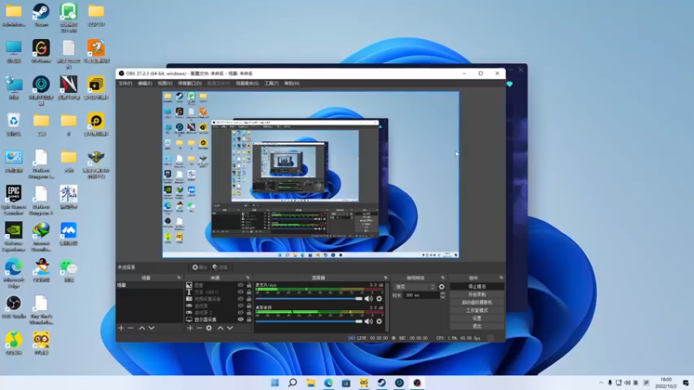Open the Scene Collection (场景集合) menu in OBS
Image resolution: width=694 pixels, height=390 pixels.
[247, 83]
